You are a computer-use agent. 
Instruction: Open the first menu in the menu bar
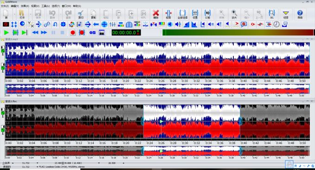click(5, 6)
